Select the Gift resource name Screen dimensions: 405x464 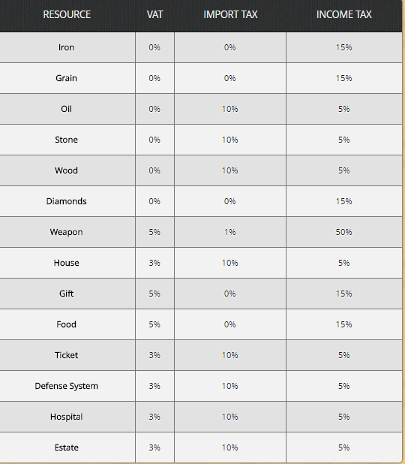[x=66, y=294]
